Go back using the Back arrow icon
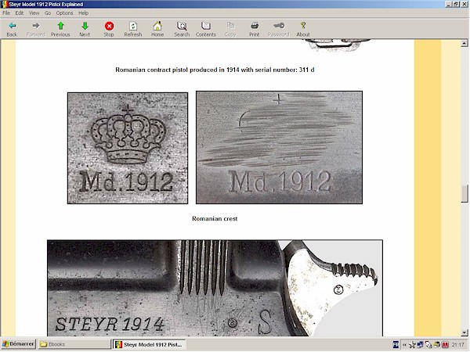Viewport: 470px width, 352px height. point(12,26)
